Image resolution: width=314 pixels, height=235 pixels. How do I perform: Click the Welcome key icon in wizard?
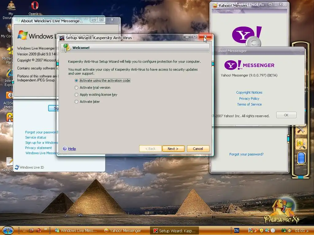tap(67, 48)
